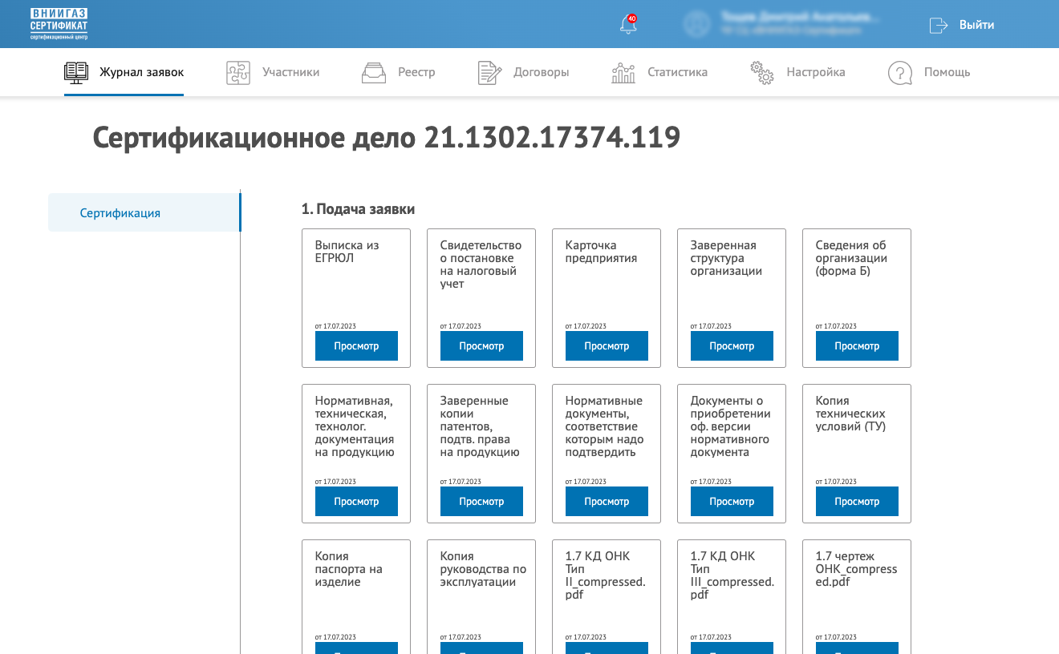Click the logout arrow icon
Screen dimensions: 1059x654
click(x=938, y=25)
